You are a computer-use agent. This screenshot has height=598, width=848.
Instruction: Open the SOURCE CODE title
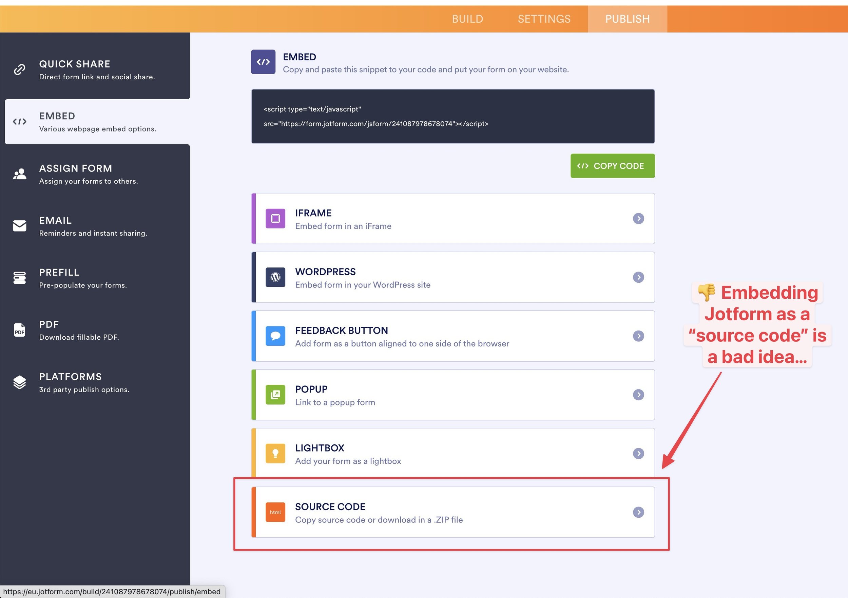pyautogui.click(x=330, y=506)
